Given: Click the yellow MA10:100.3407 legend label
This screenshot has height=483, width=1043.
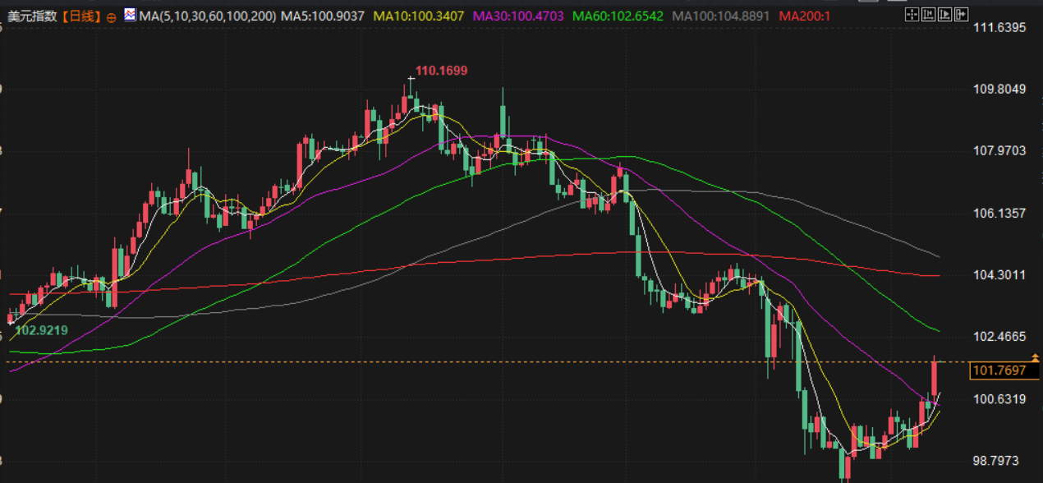Looking at the screenshot, I should point(418,16).
